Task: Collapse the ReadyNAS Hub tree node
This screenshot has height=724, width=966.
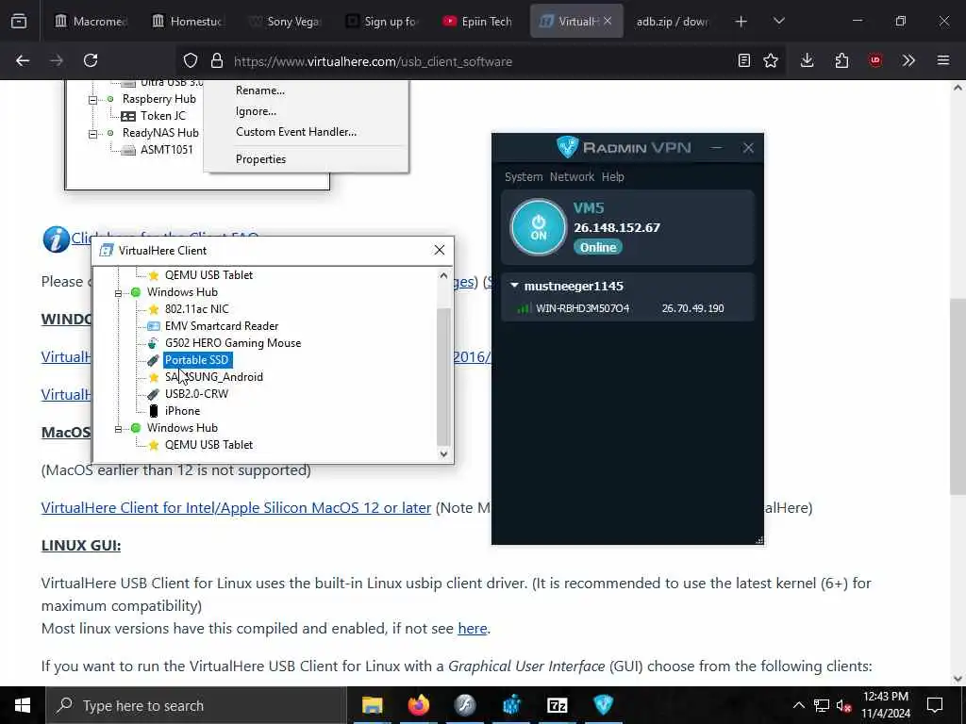Action: tap(93, 133)
